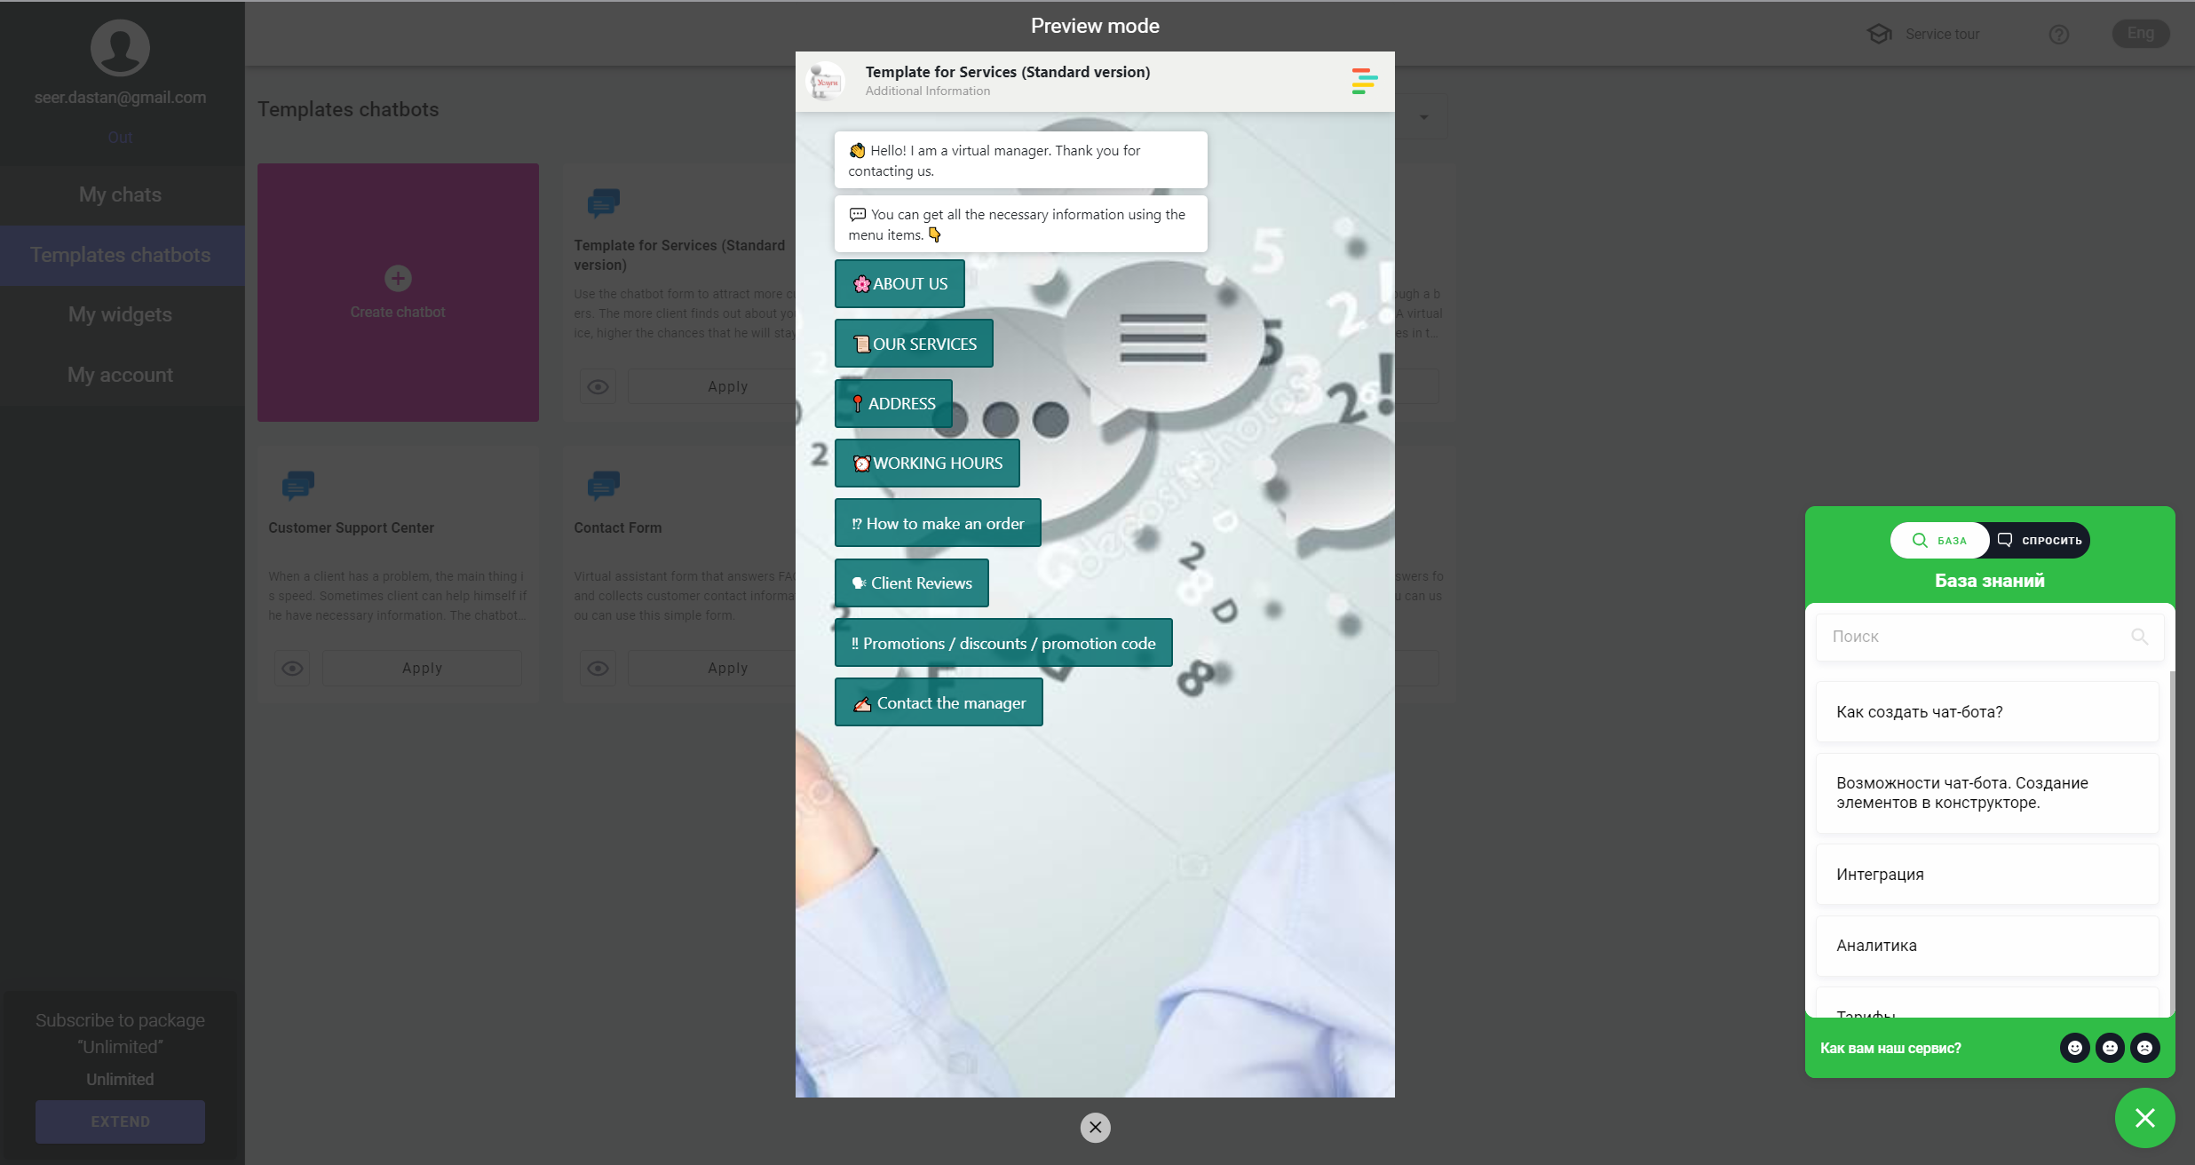Close preview mode with the round X button
This screenshot has width=2195, height=1165.
point(1095,1127)
